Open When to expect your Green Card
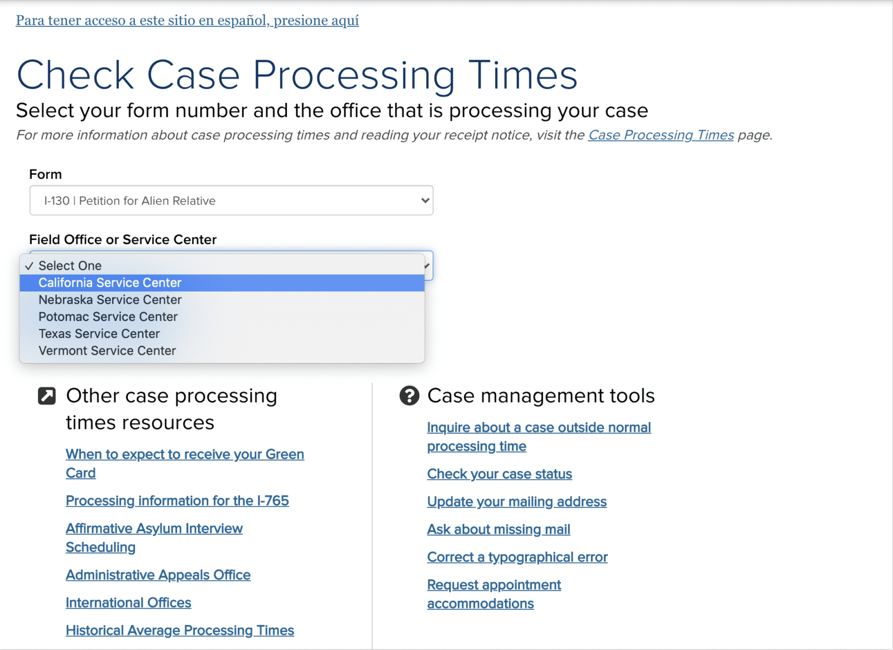 coord(185,463)
